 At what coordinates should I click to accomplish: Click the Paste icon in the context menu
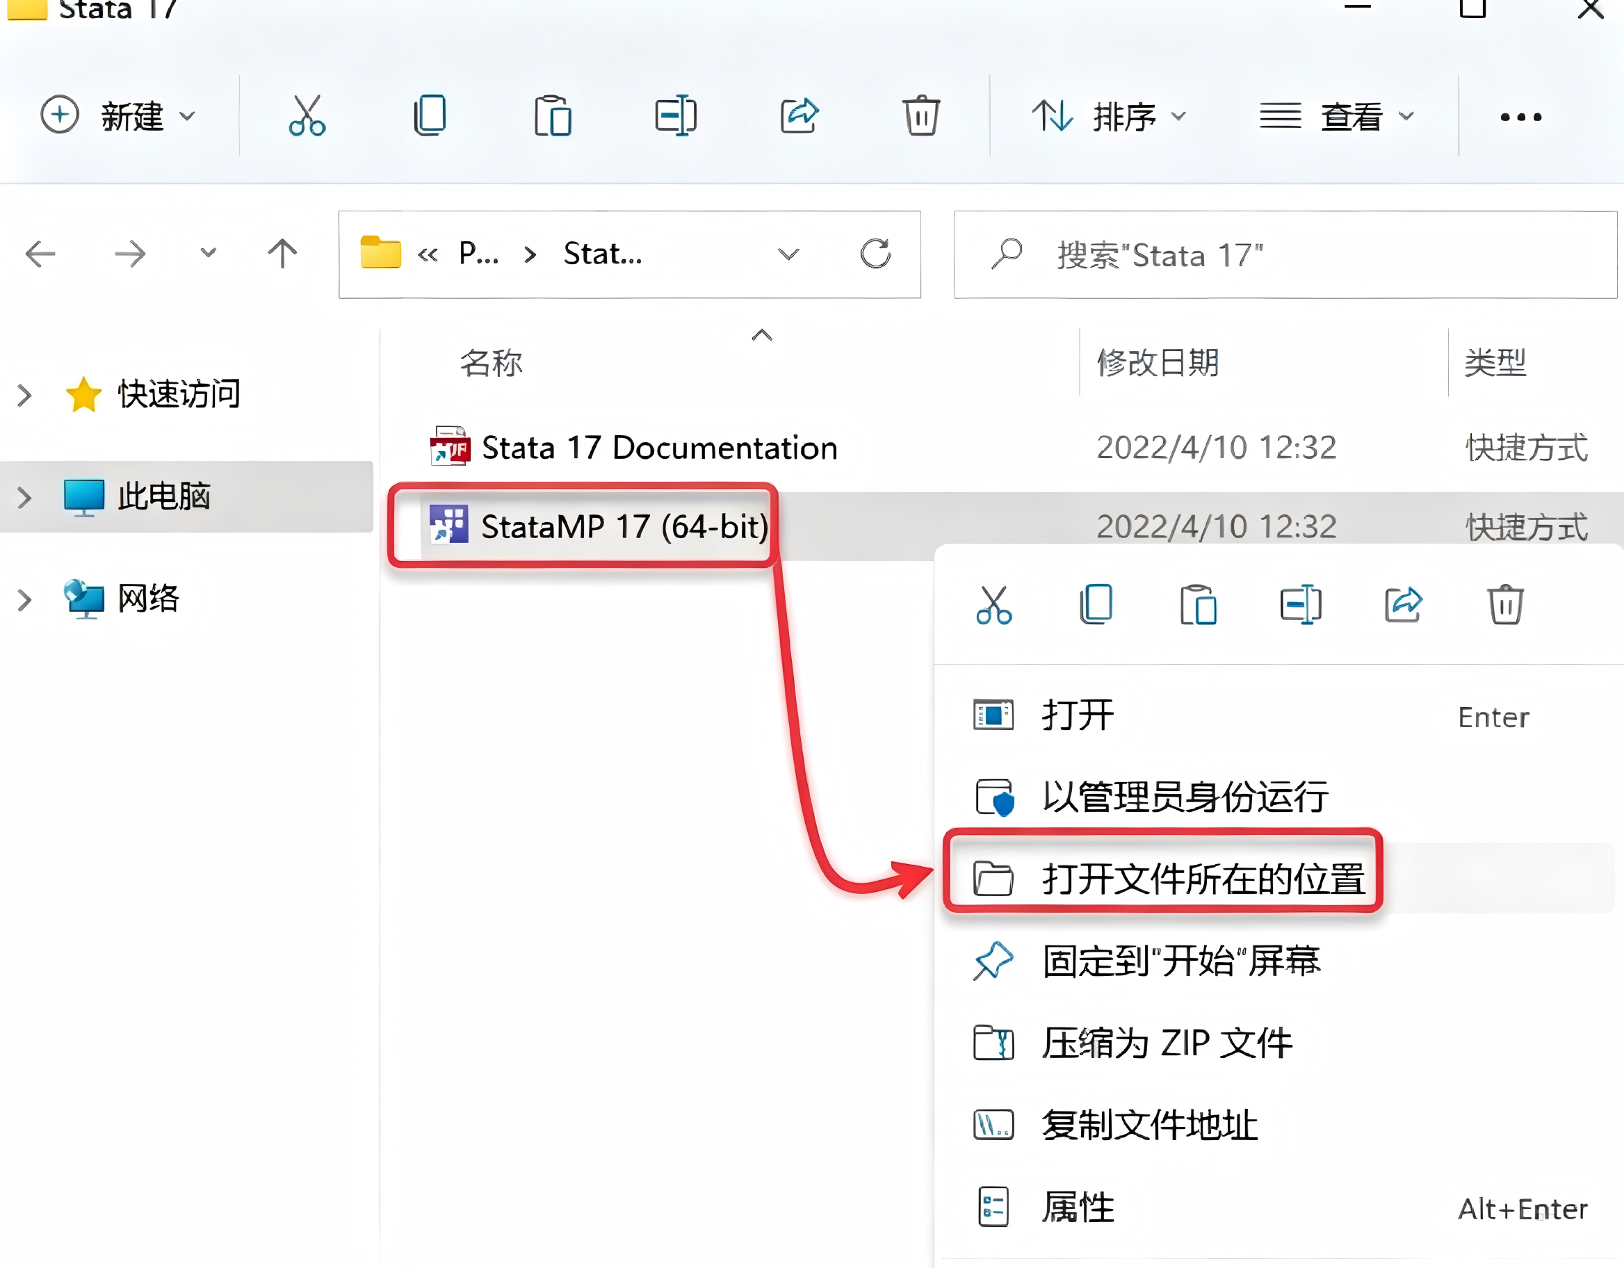[x=1199, y=605]
